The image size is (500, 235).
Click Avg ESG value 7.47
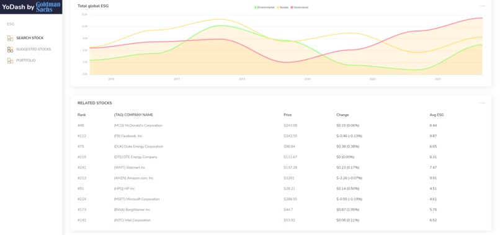tap(433, 167)
